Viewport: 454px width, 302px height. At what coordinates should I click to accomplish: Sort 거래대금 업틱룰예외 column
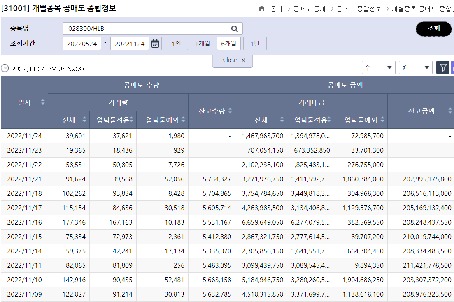[382, 119]
